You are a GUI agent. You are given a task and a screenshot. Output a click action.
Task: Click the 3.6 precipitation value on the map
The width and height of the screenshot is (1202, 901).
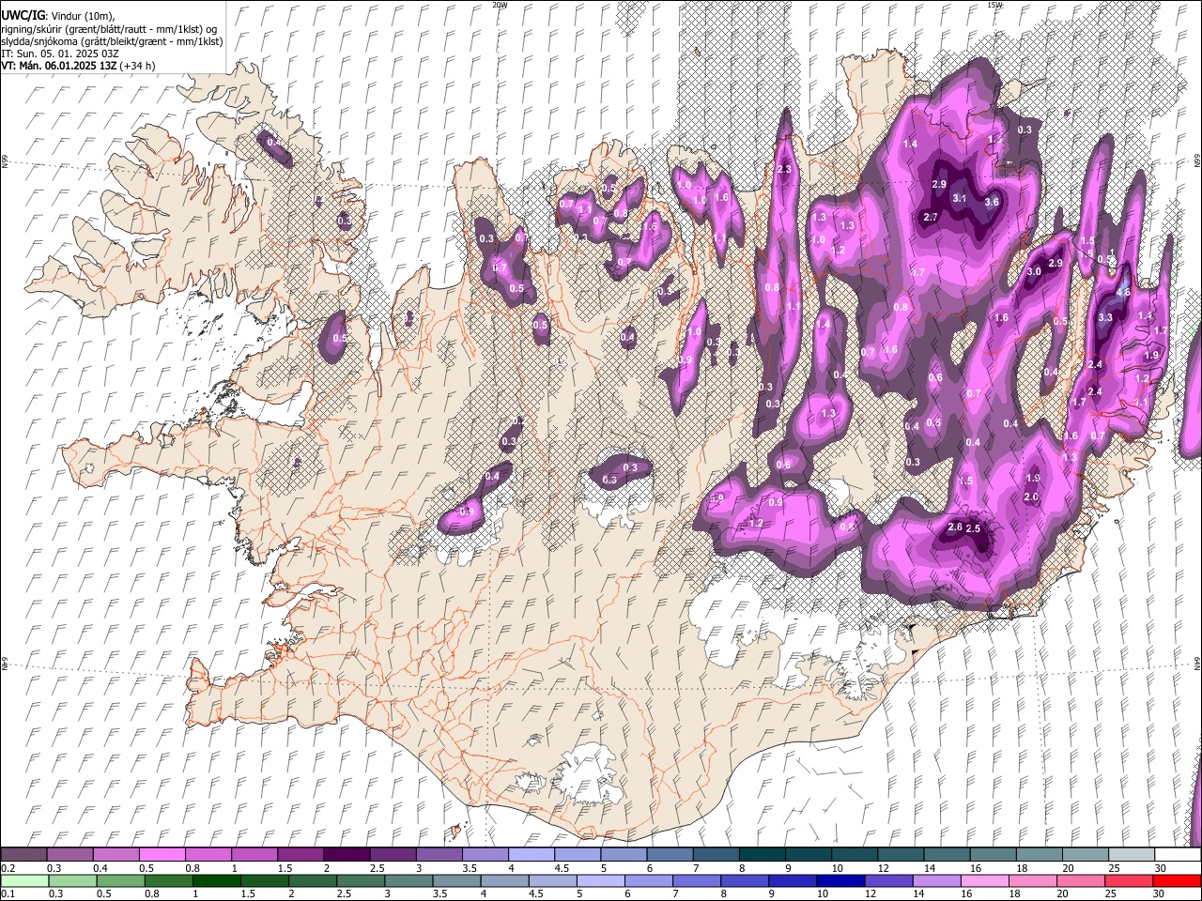(992, 202)
